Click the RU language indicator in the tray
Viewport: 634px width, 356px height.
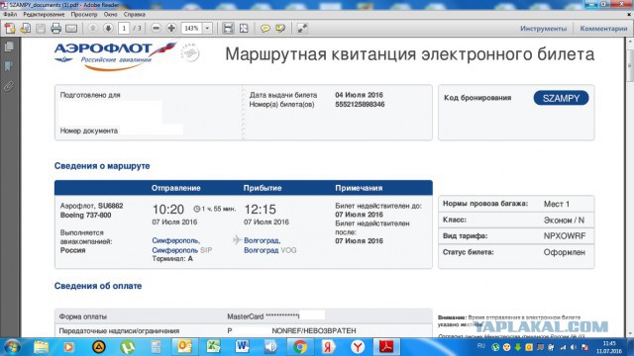pyautogui.click(x=480, y=346)
